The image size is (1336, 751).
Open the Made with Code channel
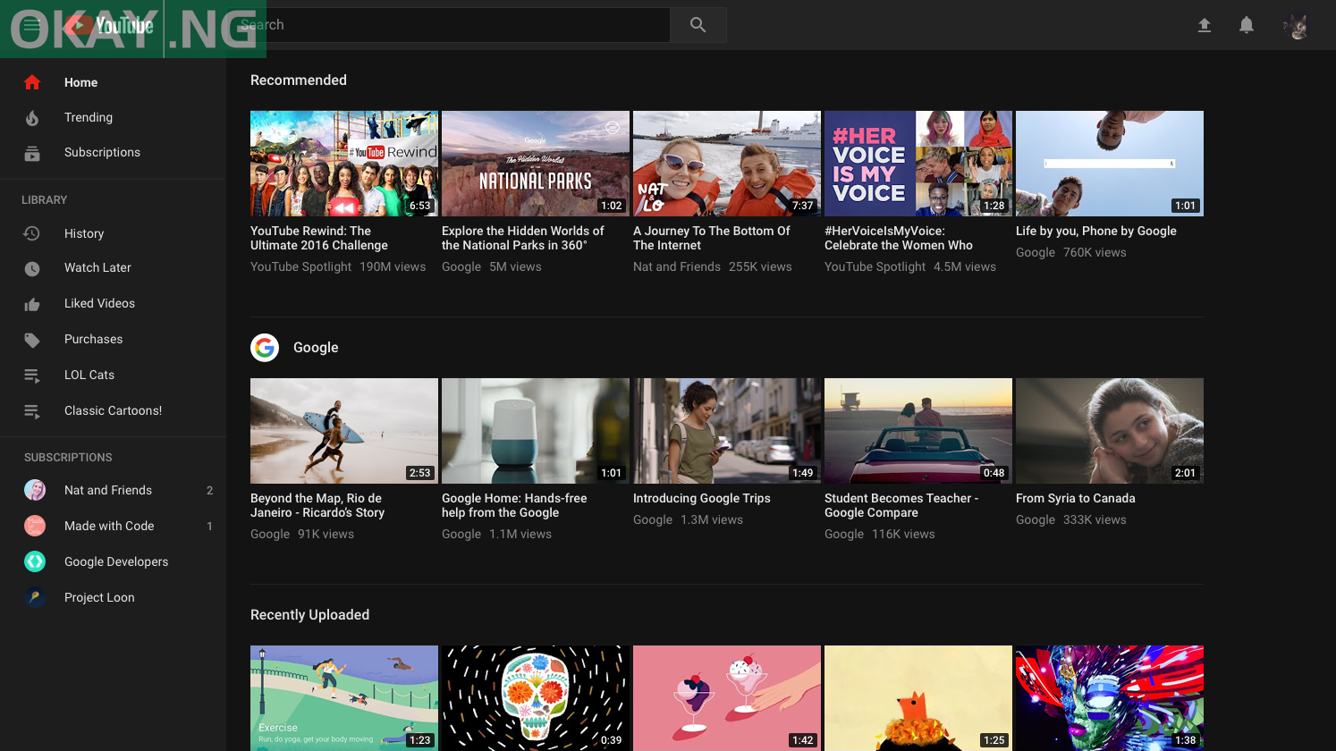coord(109,526)
